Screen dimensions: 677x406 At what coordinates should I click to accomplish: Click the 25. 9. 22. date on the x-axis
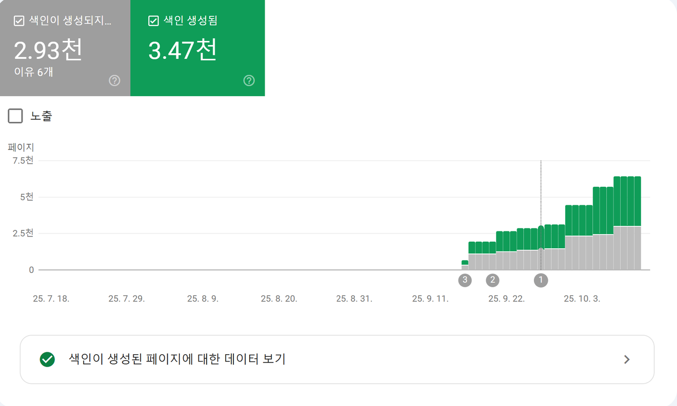(506, 299)
